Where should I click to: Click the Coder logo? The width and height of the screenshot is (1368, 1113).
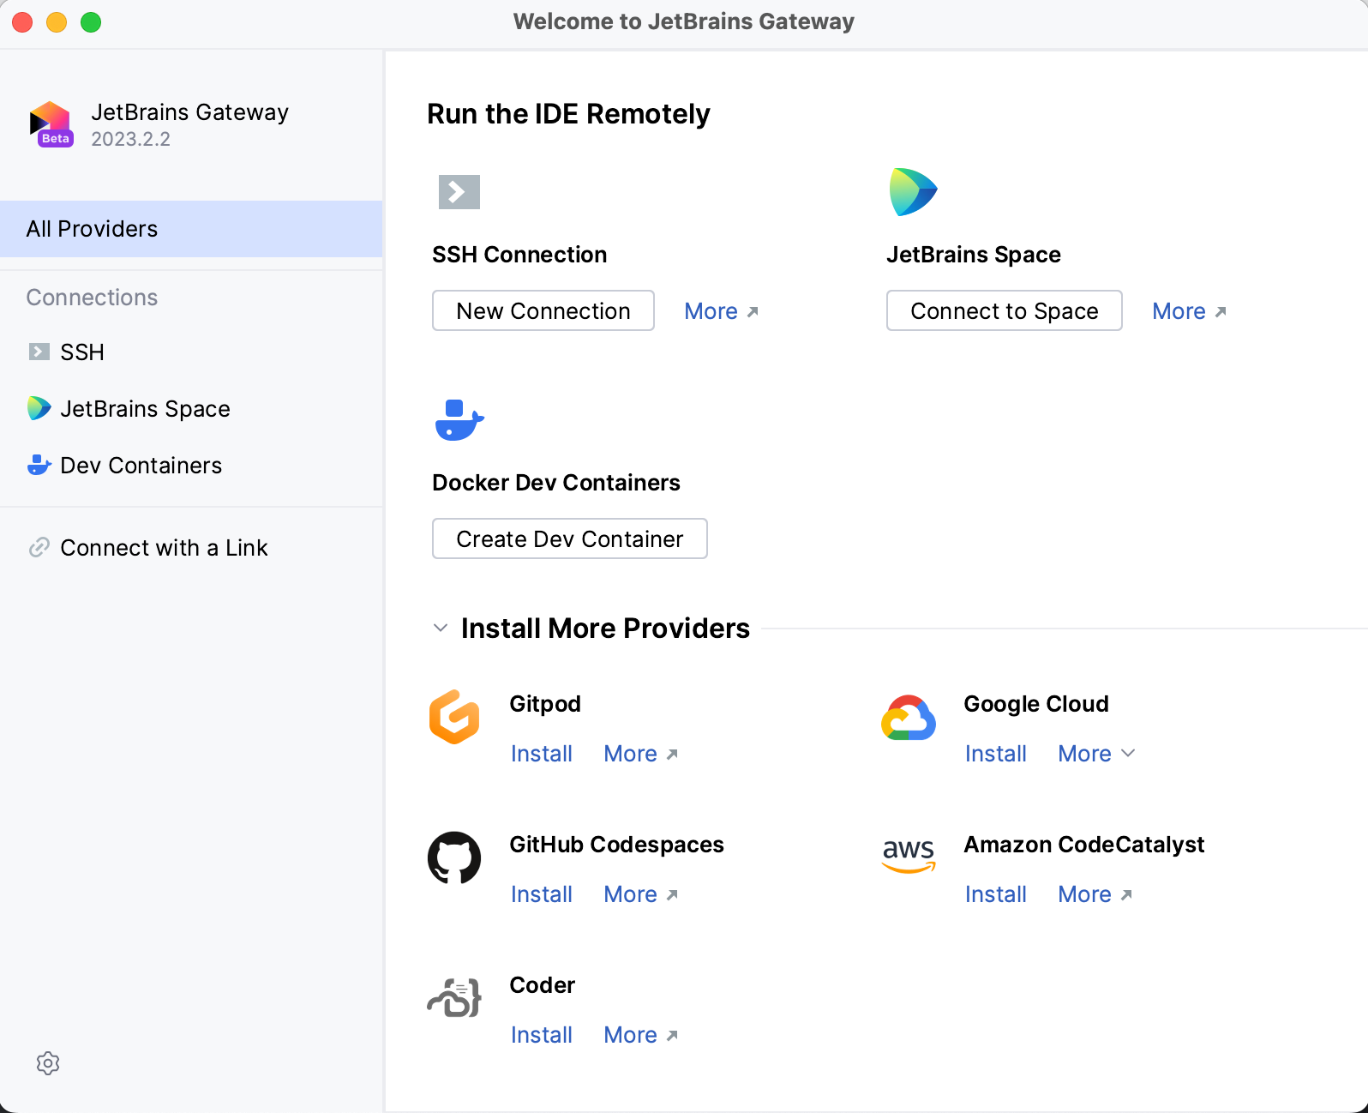pos(454,997)
